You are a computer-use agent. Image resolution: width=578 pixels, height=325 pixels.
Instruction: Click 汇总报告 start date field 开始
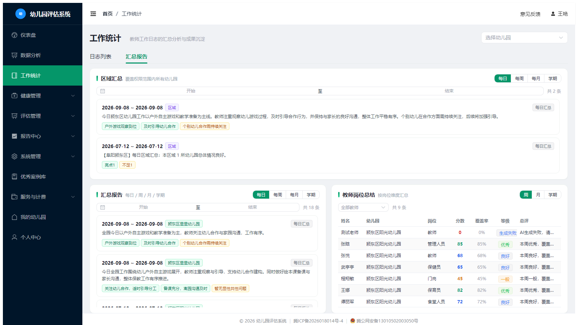coord(143,207)
